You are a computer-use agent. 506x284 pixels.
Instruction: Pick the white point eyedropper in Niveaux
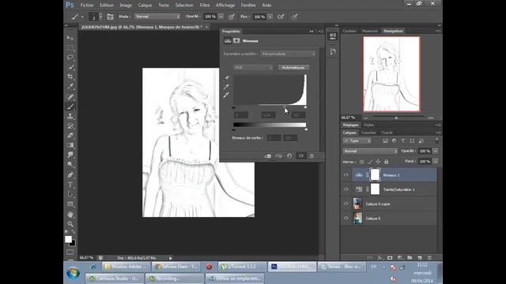pyautogui.click(x=227, y=95)
